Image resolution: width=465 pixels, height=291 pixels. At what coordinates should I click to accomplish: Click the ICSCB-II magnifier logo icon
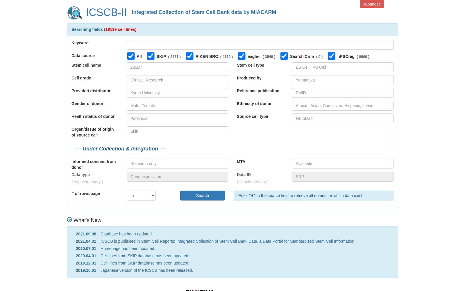tap(75, 13)
